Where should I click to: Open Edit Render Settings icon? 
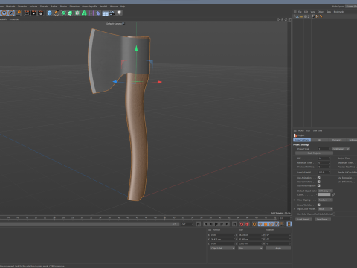coord(41,13)
